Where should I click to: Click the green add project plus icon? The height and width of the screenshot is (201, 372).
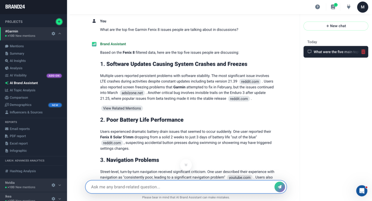tap(59, 22)
